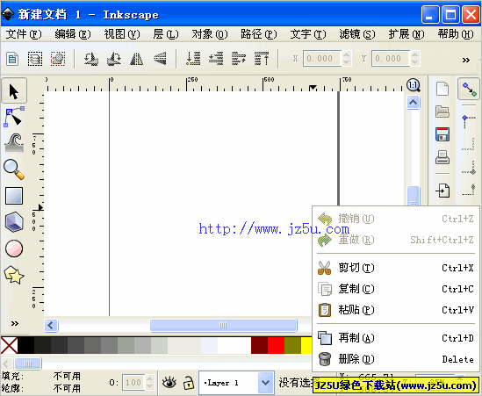This screenshot has height=396, width=482.
Task: Click Import document icon
Action: pos(442,191)
